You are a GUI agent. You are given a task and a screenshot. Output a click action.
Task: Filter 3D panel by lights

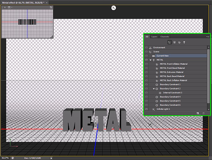point(184,42)
